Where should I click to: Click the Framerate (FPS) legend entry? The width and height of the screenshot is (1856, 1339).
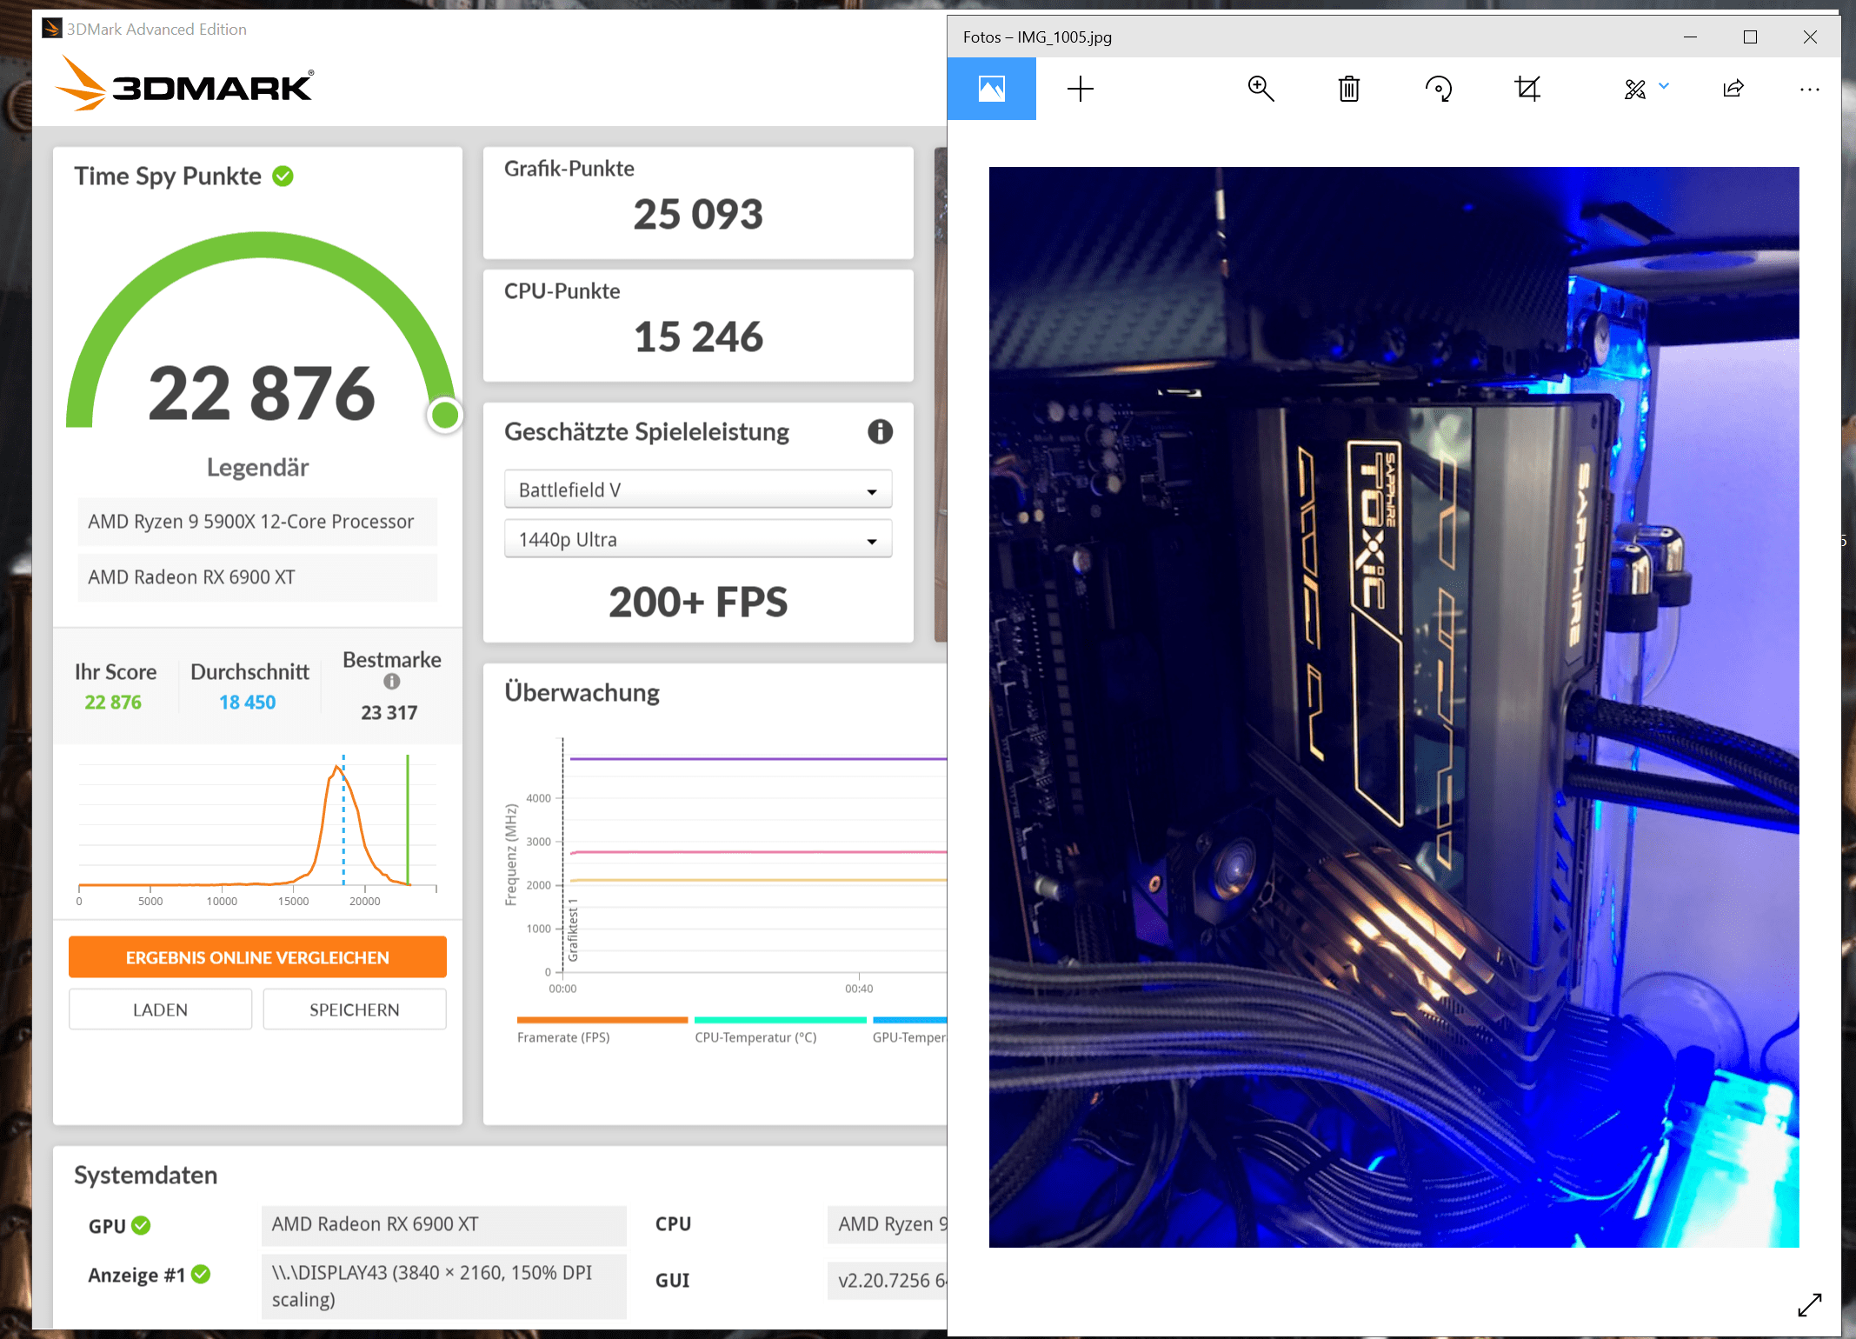tap(602, 1030)
